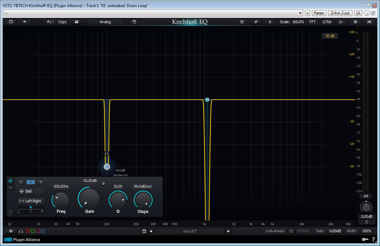Image resolution: width=380 pixels, height=246 pixels.
Task: Toggle the magenta M mid button
Action: pos(38,231)
